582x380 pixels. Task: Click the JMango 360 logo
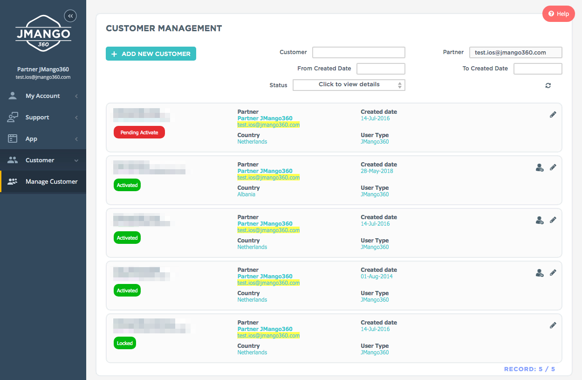(x=43, y=33)
